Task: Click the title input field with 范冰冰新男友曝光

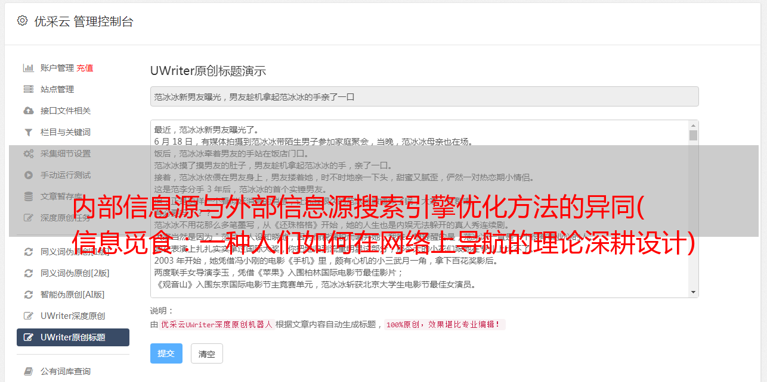Action: pos(424,96)
